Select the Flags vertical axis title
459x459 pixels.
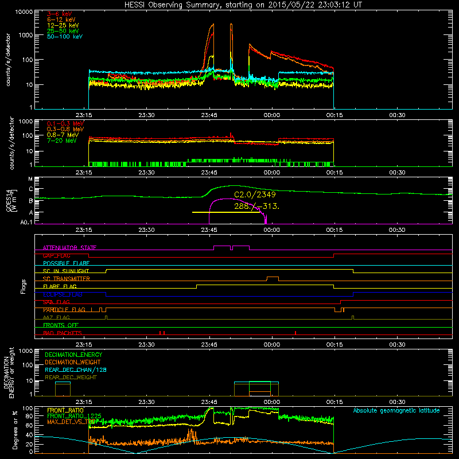click(23, 286)
